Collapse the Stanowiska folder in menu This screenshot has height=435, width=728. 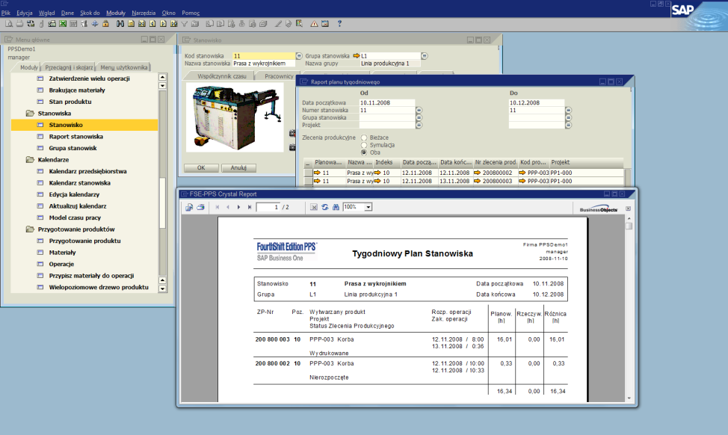pyautogui.click(x=30, y=114)
